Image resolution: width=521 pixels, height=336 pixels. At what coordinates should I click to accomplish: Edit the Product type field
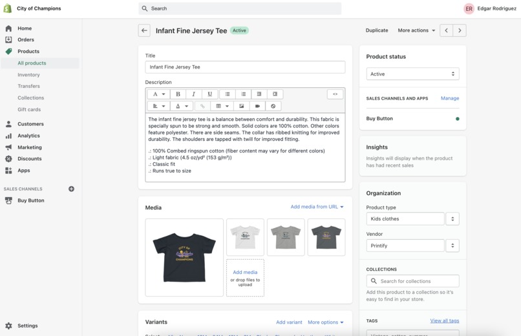[x=405, y=219]
